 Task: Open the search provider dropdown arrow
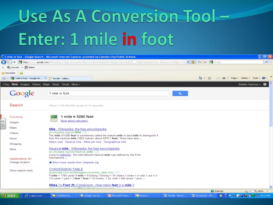270,62
